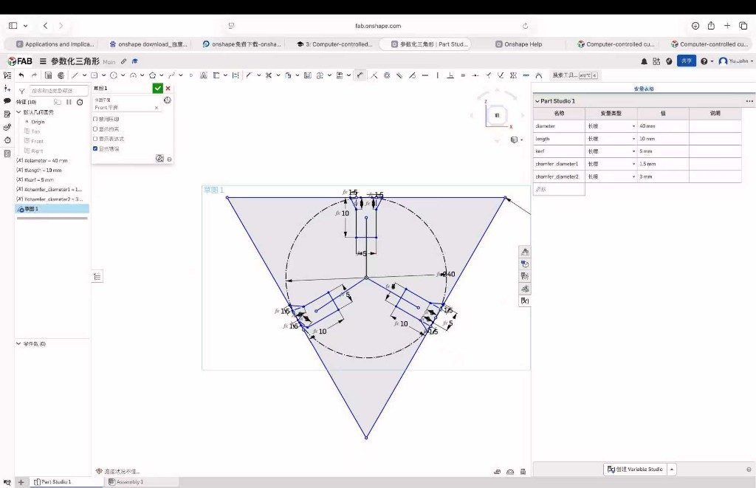
Task: Select the Spline sketch tool
Action: (171, 75)
